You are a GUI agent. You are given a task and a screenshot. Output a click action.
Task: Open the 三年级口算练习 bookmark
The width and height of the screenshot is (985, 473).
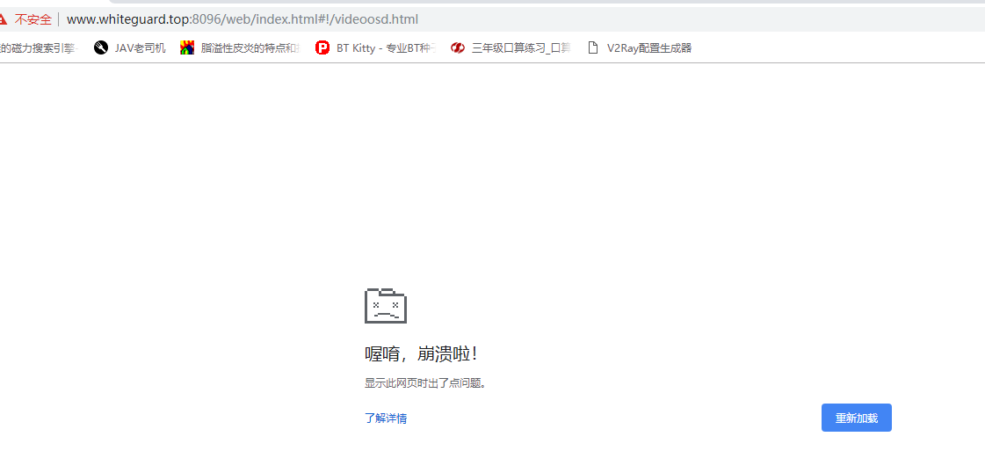point(511,47)
